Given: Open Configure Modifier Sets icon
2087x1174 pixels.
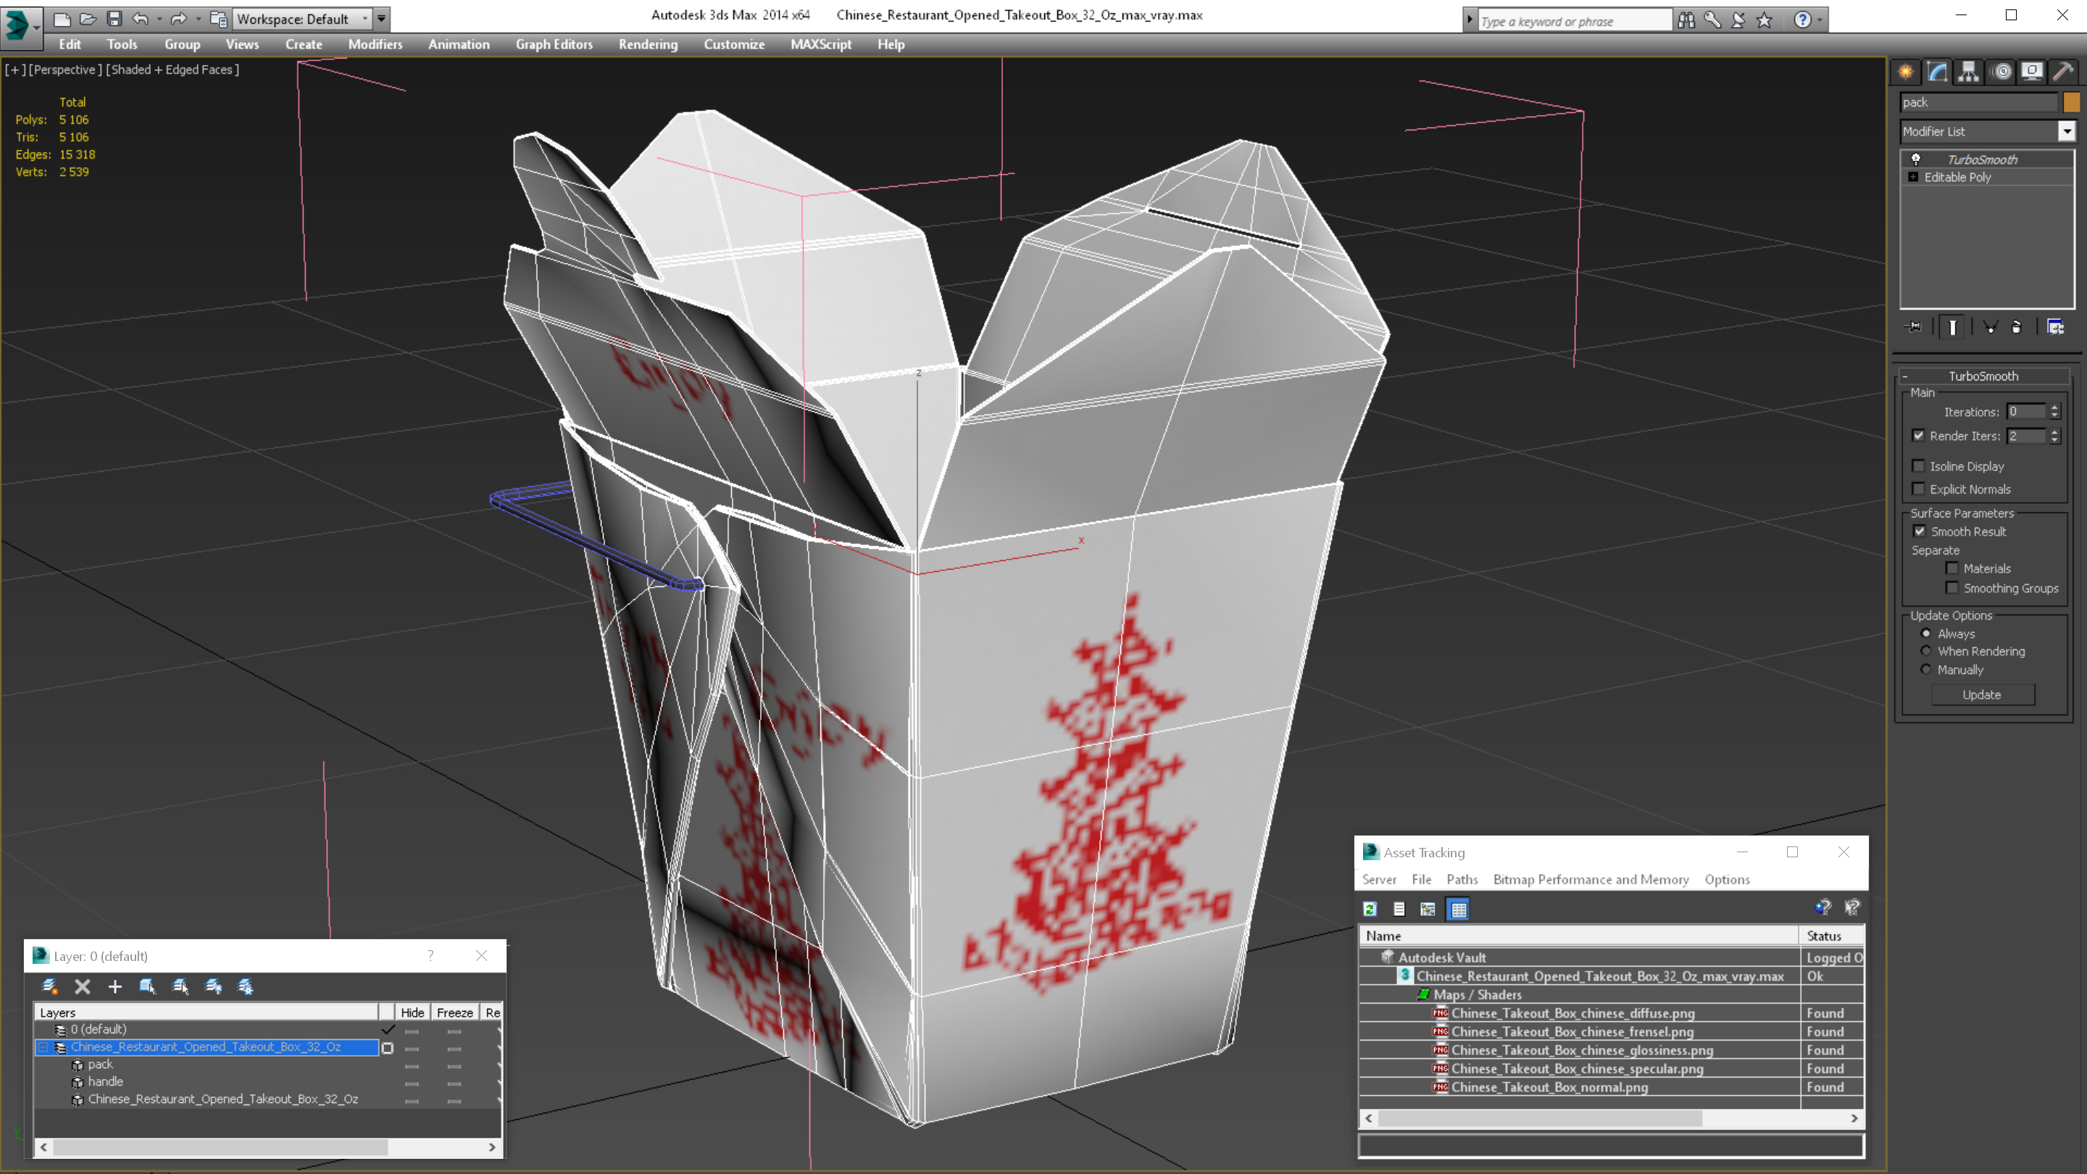Looking at the screenshot, I should (2055, 327).
